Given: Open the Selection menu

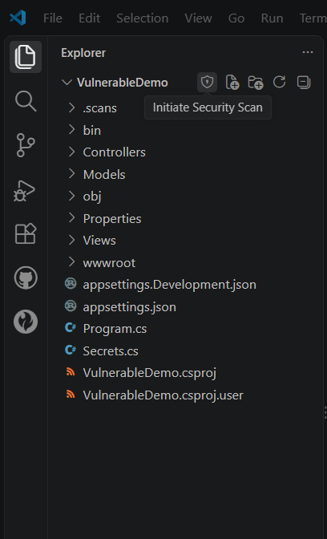Looking at the screenshot, I should [x=142, y=18].
